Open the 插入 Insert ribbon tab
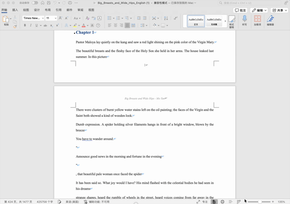Screen dimensions: 290x204 point(15,10)
